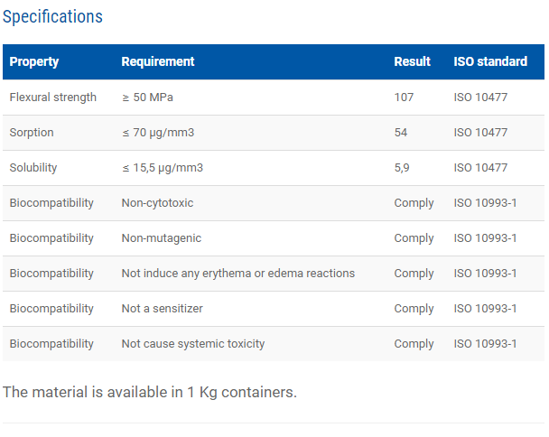Click the 1 Kg containers sentence
This screenshot has width=549, height=437.
pos(150,392)
